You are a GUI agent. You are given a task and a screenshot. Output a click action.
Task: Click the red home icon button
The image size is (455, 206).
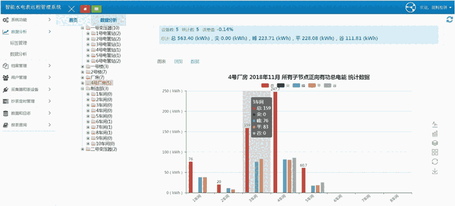point(85,9)
